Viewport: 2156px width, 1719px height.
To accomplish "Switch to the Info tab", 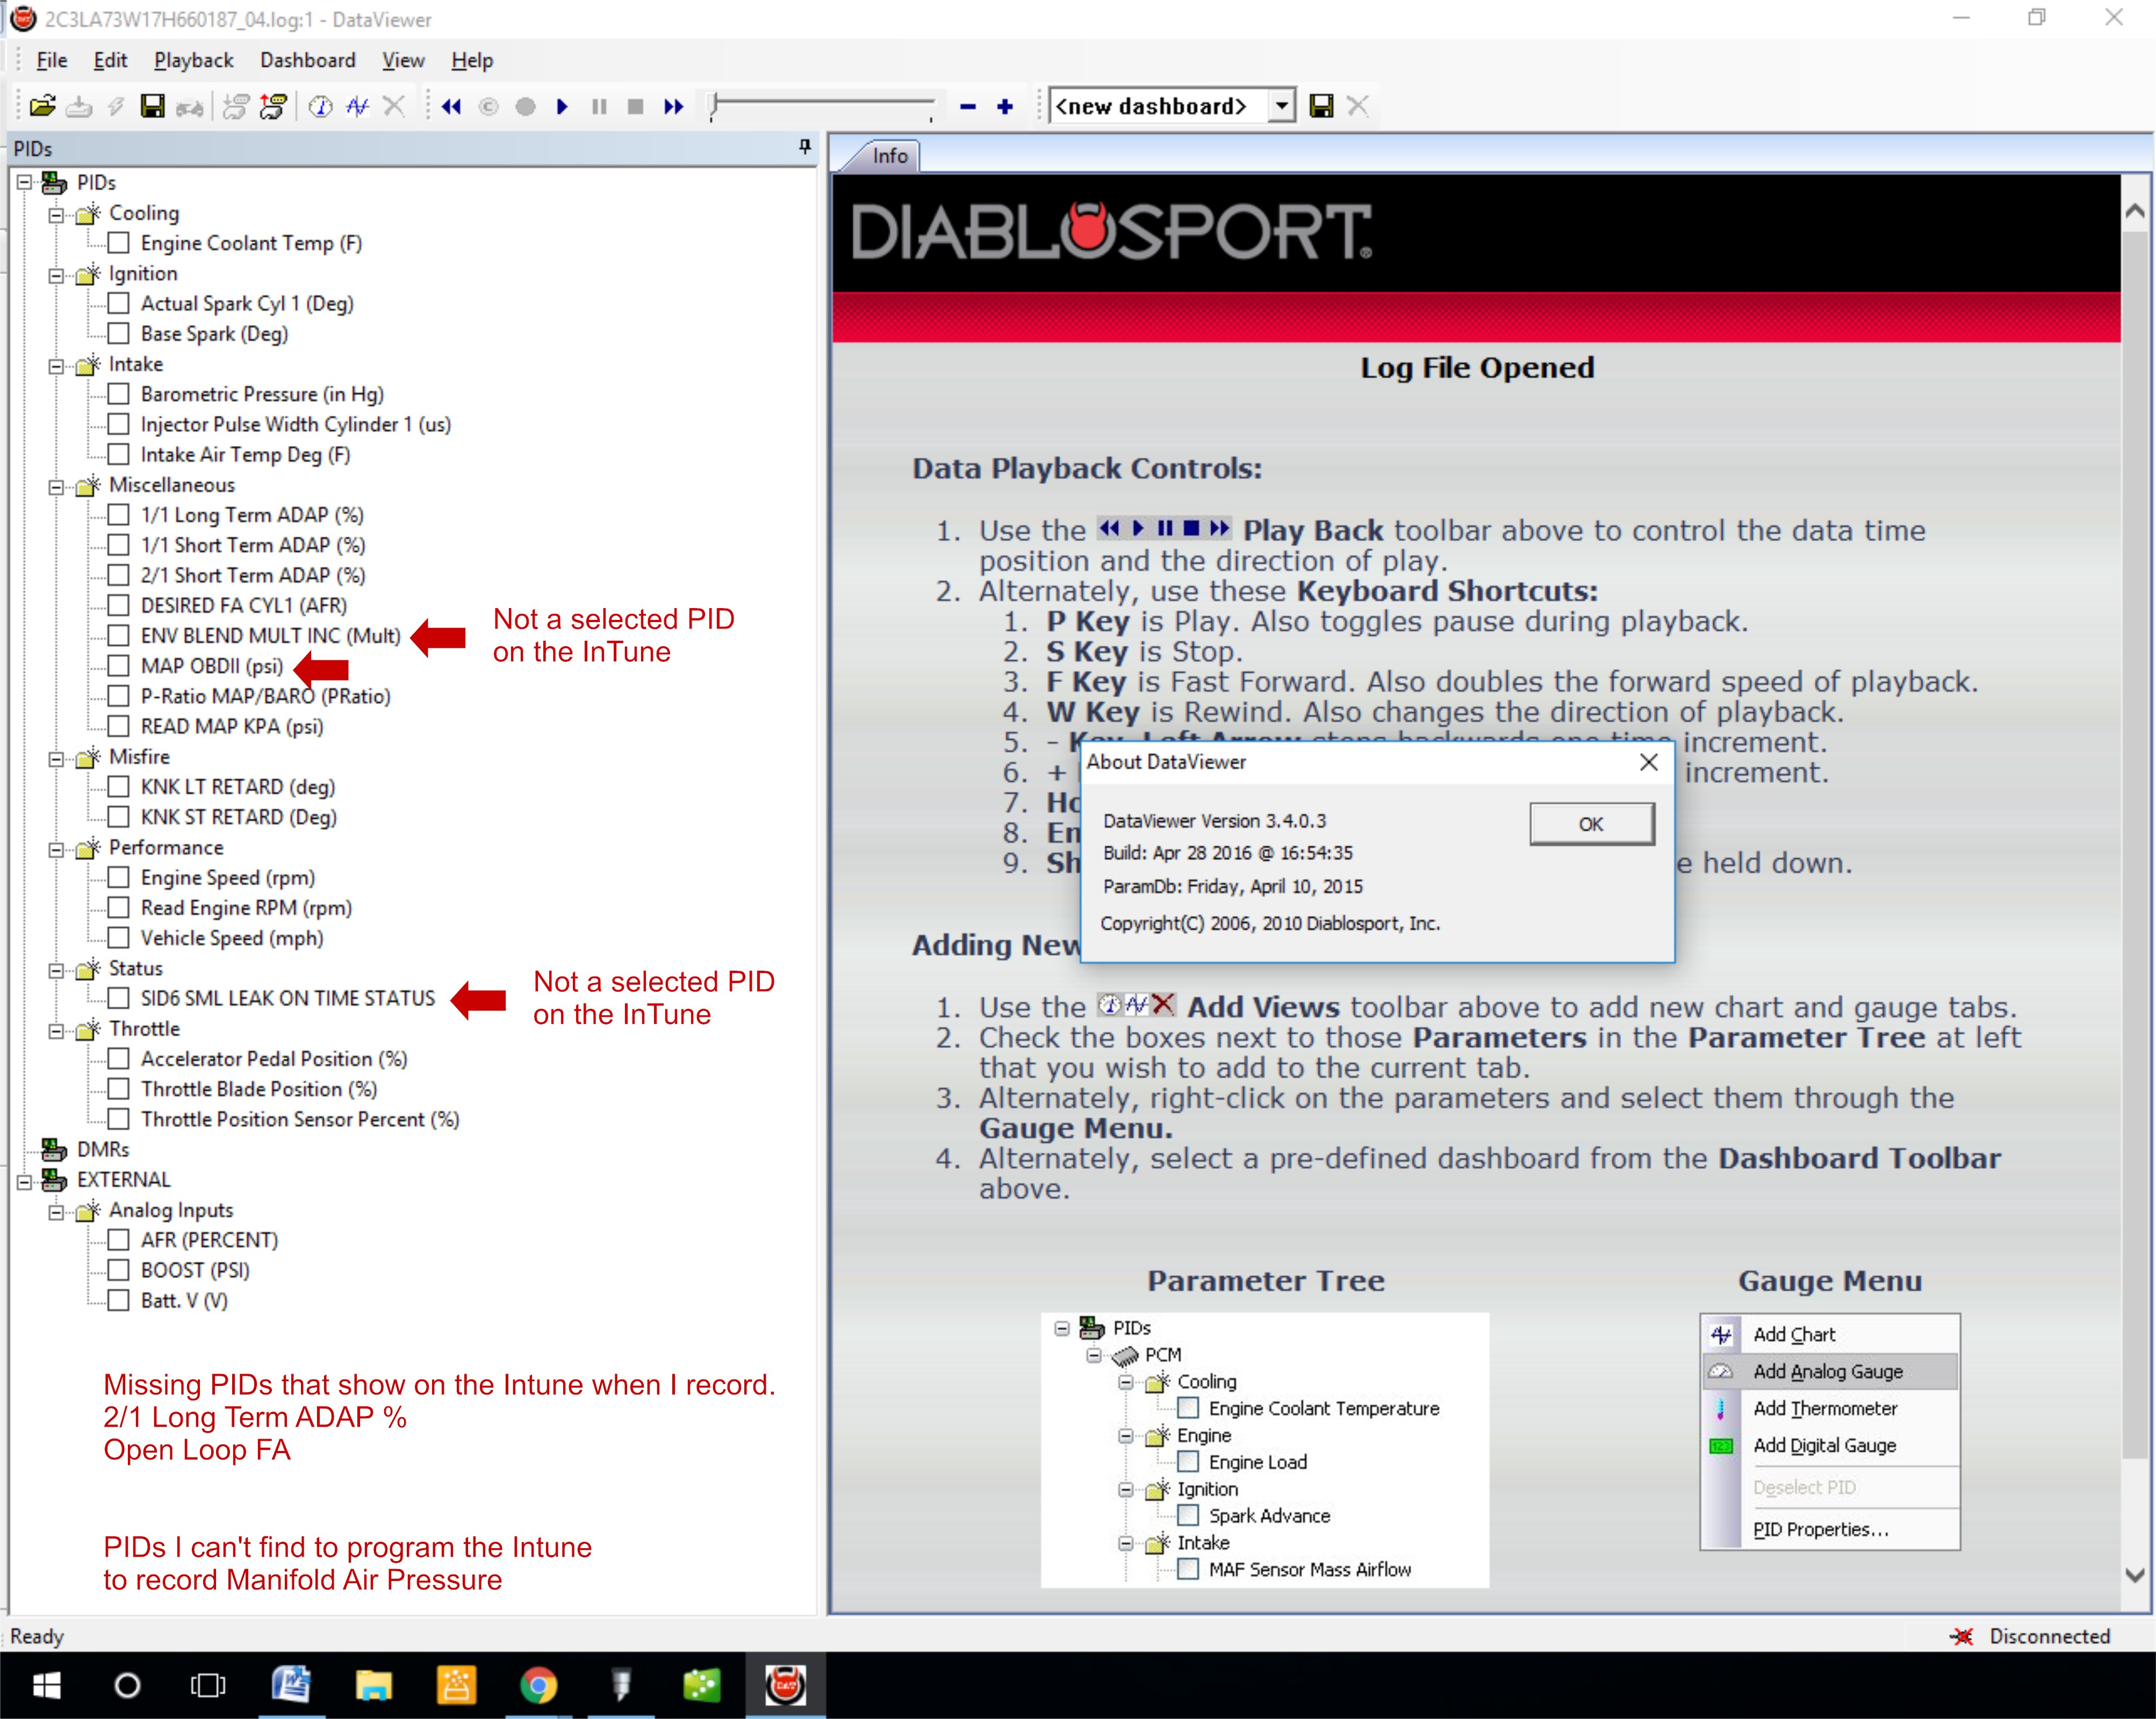I will click(889, 156).
